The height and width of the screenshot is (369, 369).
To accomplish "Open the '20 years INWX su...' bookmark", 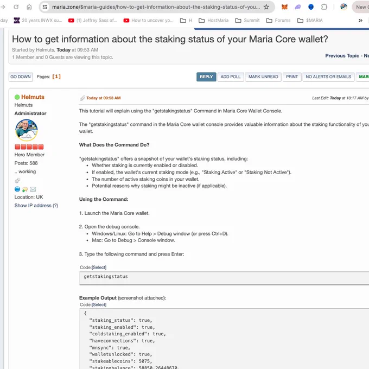I will pyautogui.click(x=38, y=21).
